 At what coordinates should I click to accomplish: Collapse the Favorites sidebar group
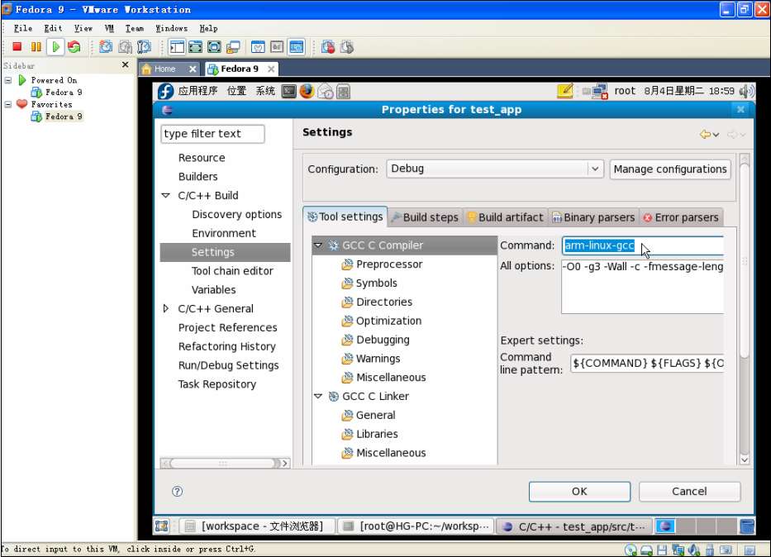tap(8, 104)
